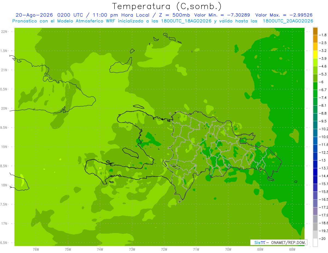This screenshot has height=253, width=328.
Task: Click the "-14.4" colorbar value
Action: [x=324, y=176]
